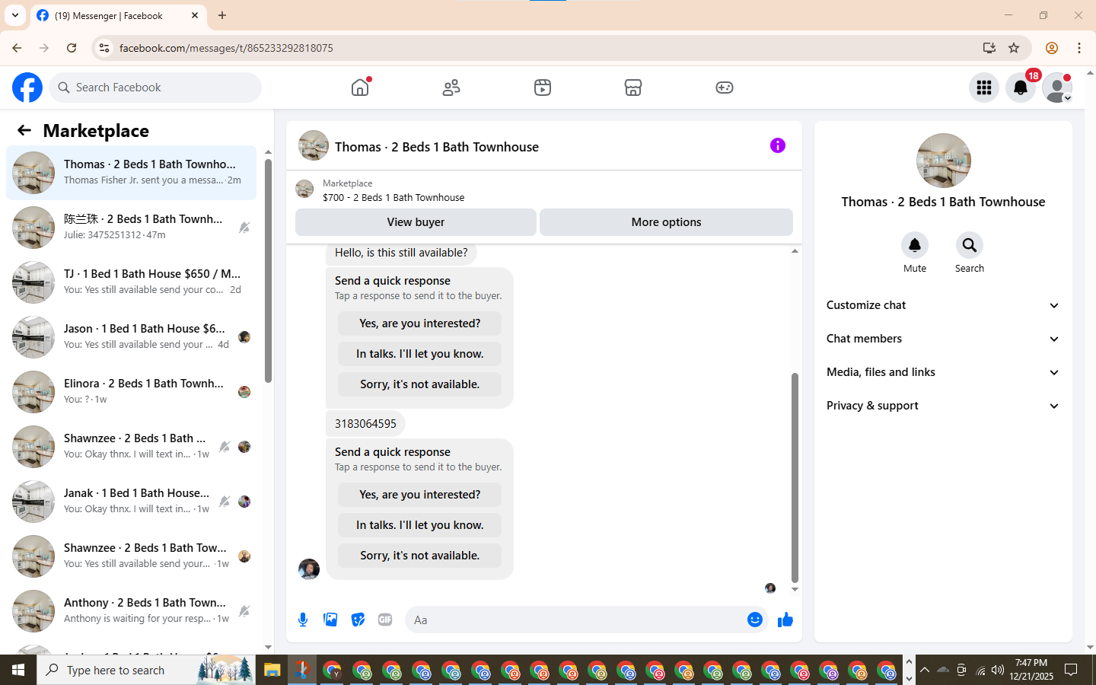Open a new browser tab

(x=222, y=15)
